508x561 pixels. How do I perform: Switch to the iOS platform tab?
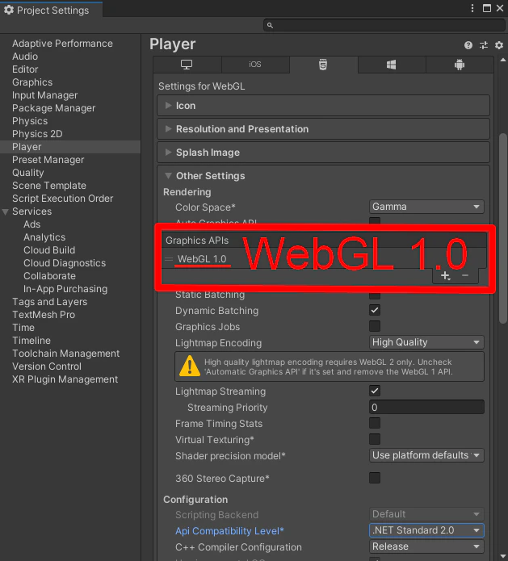pyautogui.click(x=255, y=65)
